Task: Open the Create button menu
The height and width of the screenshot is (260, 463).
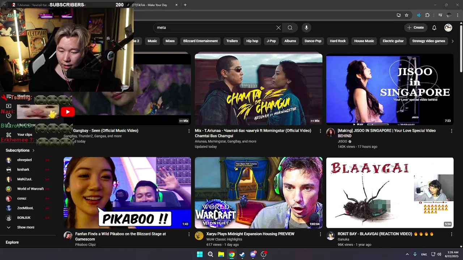Action: 415,28
